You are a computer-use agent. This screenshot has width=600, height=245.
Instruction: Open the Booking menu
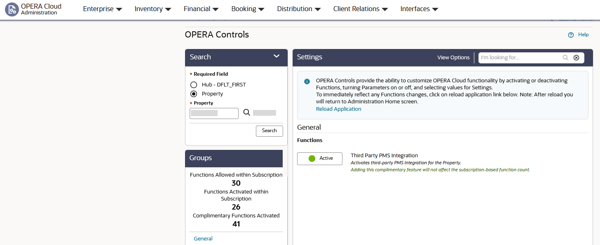pyautogui.click(x=248, y=9)
